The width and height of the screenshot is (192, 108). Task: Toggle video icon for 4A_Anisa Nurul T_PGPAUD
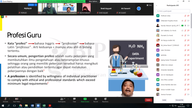point(188,45)
